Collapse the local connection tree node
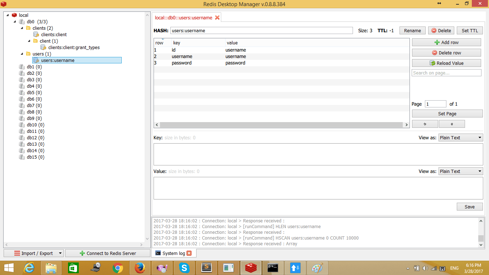This screenshot has width=489, height=275. (x=8, y=15)
